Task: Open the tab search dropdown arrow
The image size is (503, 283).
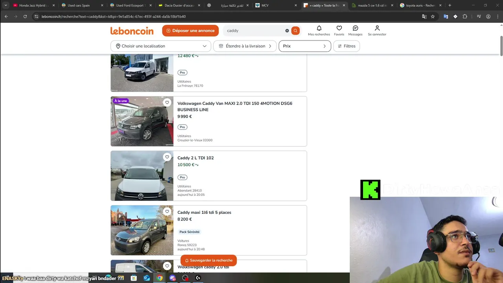Action: point(6,6)
